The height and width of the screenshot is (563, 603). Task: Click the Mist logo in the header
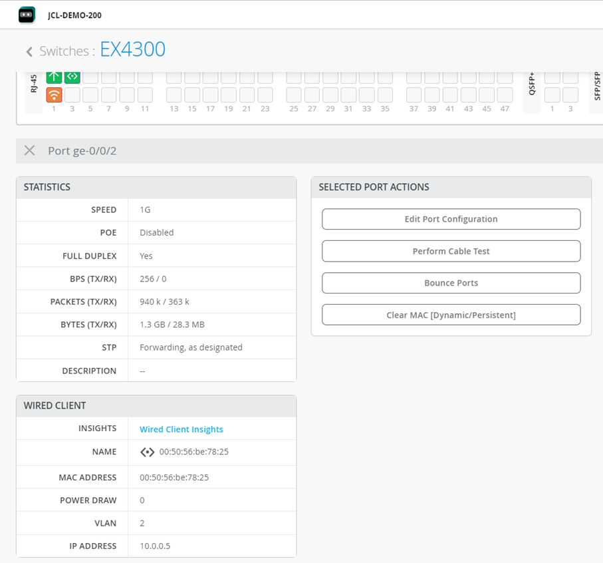pos(25,15)
